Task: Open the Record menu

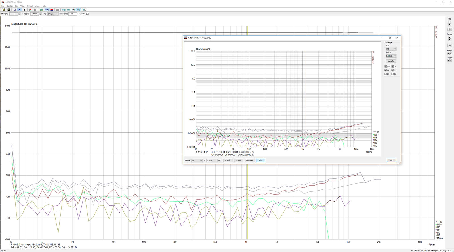Action: pos(30,6)
